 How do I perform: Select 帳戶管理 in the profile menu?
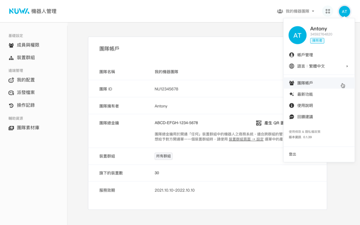(x=319, y=55)
